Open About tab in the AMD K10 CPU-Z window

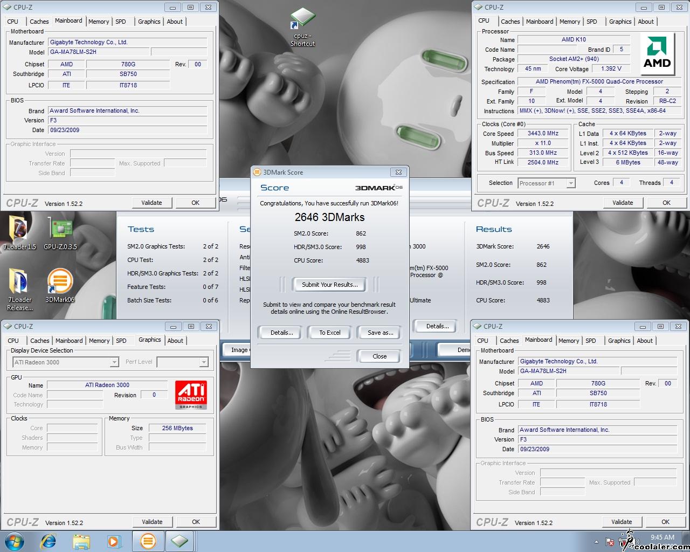tap(646, 22)
